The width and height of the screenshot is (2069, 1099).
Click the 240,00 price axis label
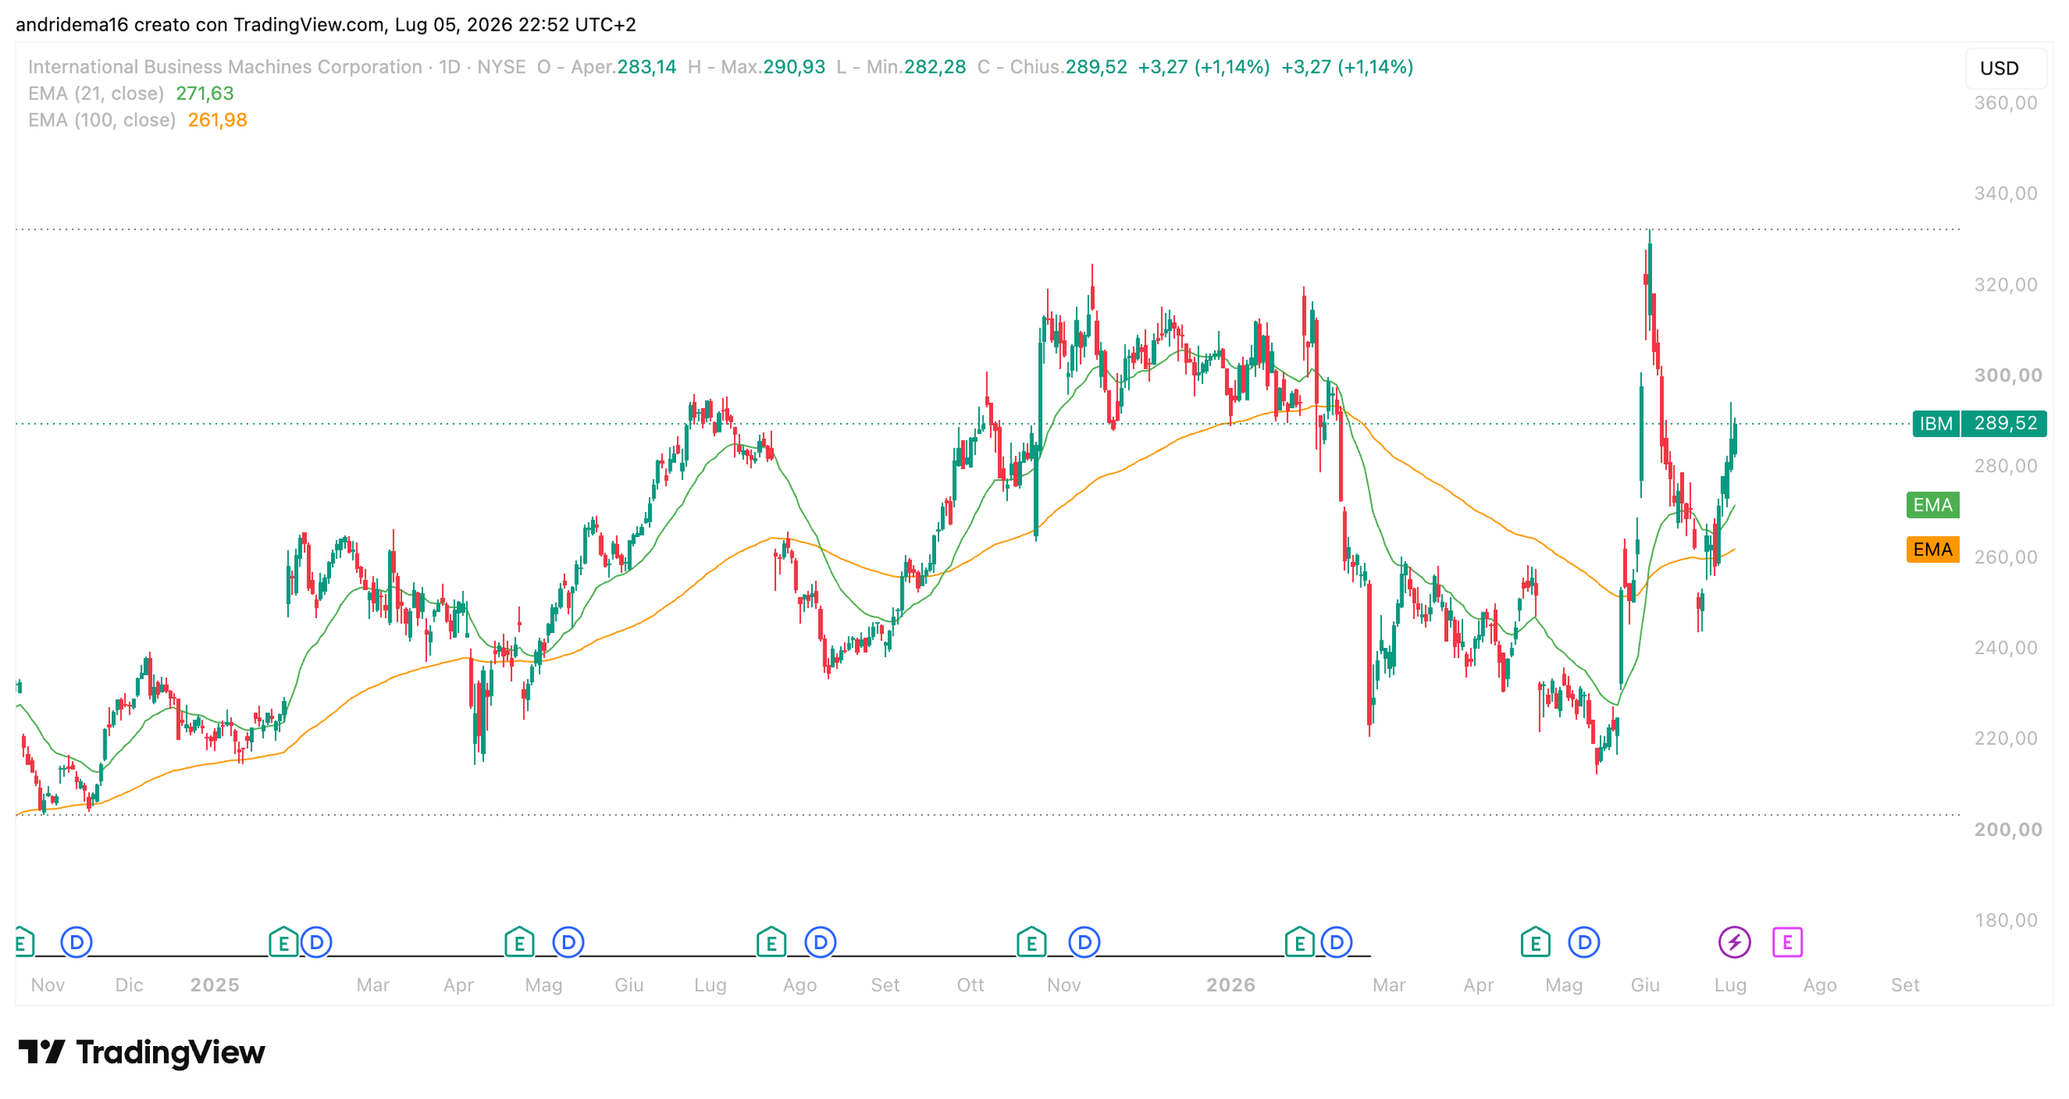tap(2006, 648)
